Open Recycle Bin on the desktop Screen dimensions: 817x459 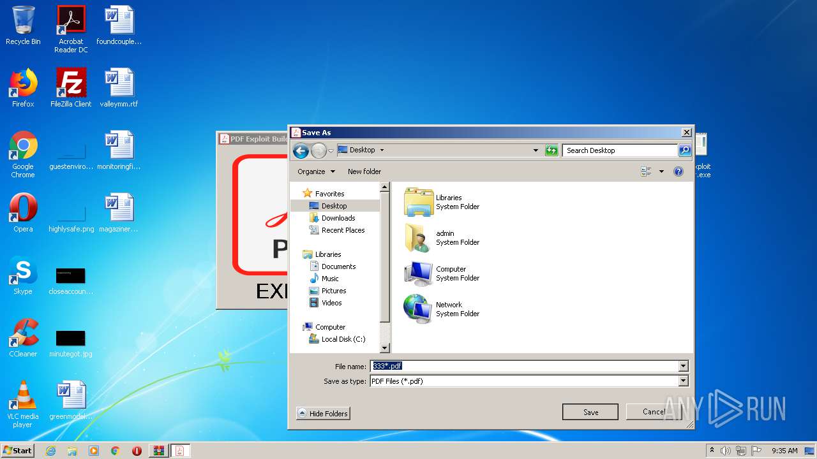point(23,26)
